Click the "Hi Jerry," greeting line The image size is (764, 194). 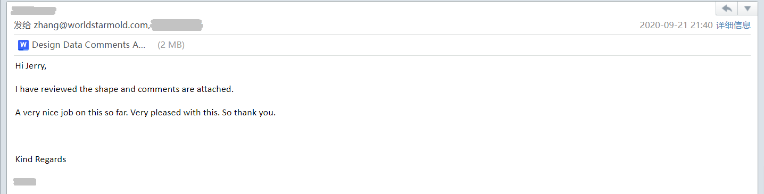click(31, 66)
